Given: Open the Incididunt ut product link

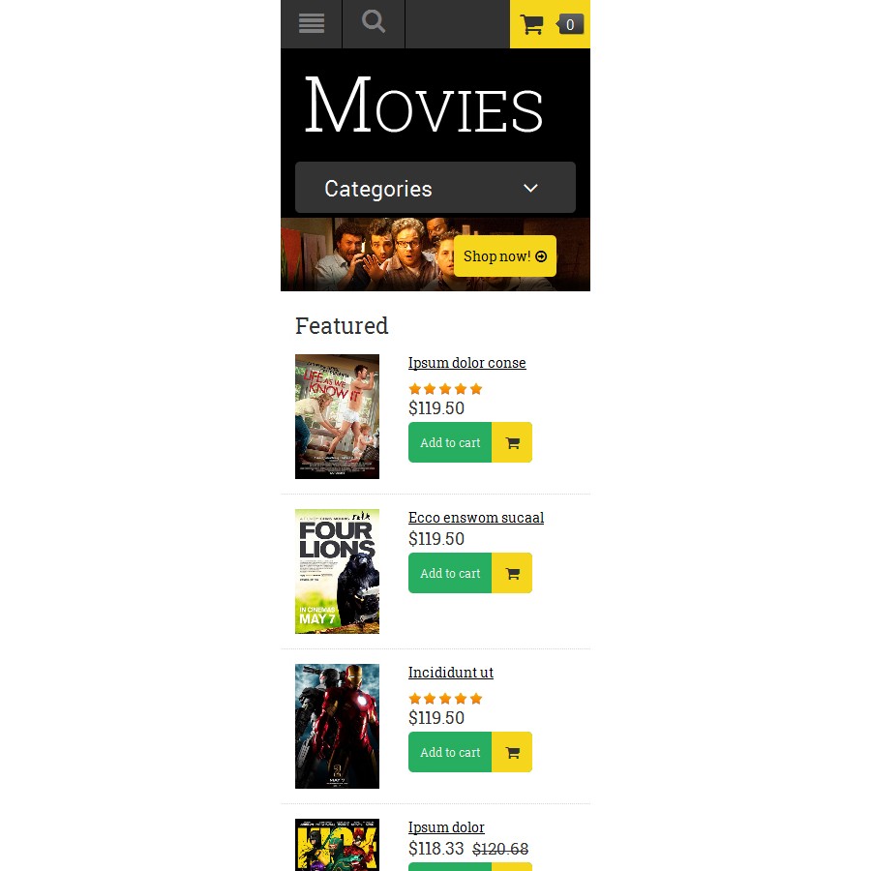Looking at the screenshot, I should tap(450, 673).
